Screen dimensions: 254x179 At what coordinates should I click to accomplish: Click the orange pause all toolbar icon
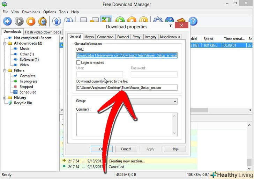(143, 20)
